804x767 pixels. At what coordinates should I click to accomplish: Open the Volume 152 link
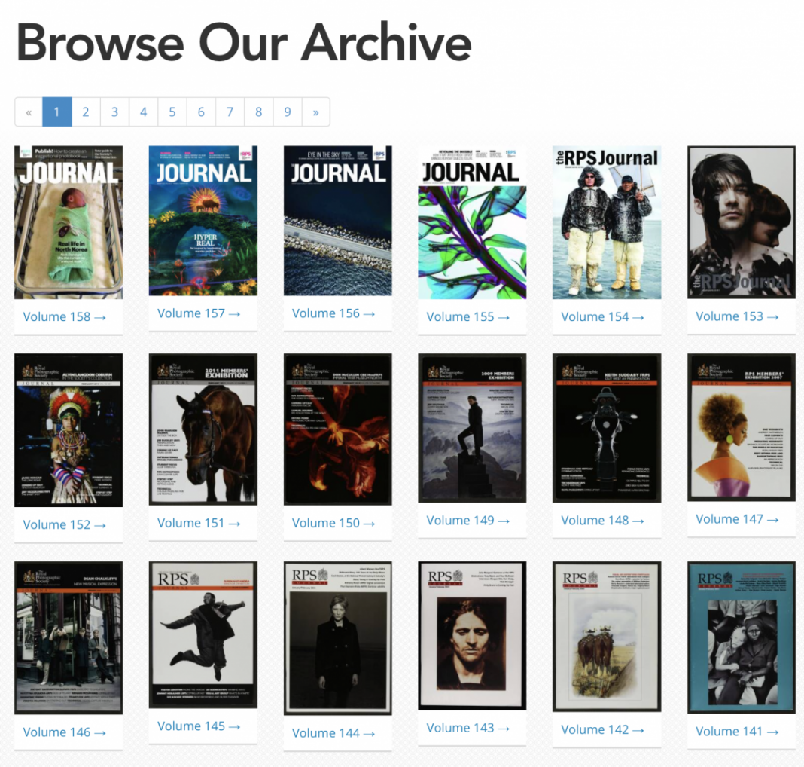64,524
